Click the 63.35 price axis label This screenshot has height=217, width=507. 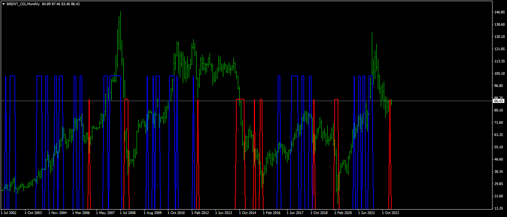498,135
